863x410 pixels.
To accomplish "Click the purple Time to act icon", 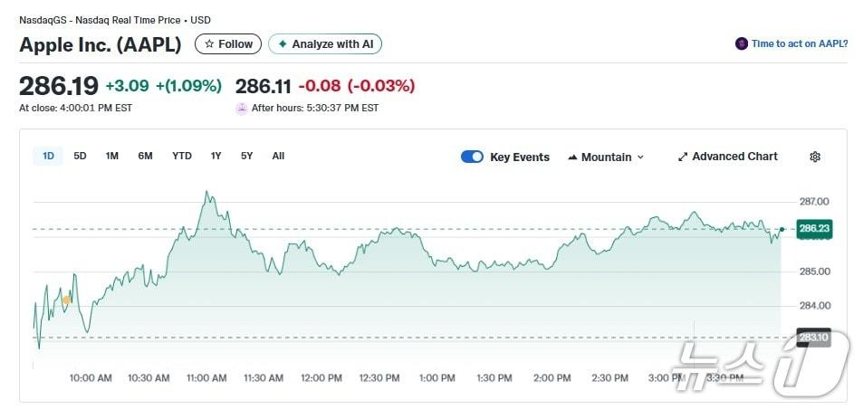I will click(742, 43).
